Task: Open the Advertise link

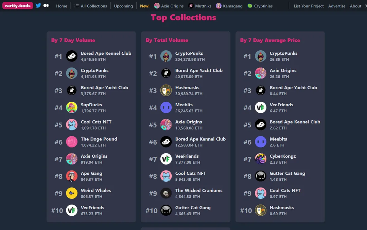Action: (336, 6)
